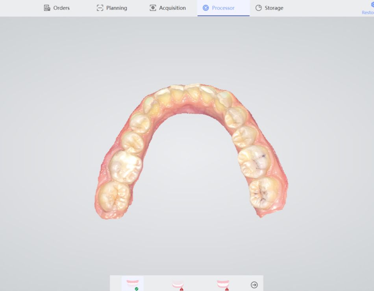Switch to the Planning tab
374x291 pixels.
(112, 8)
